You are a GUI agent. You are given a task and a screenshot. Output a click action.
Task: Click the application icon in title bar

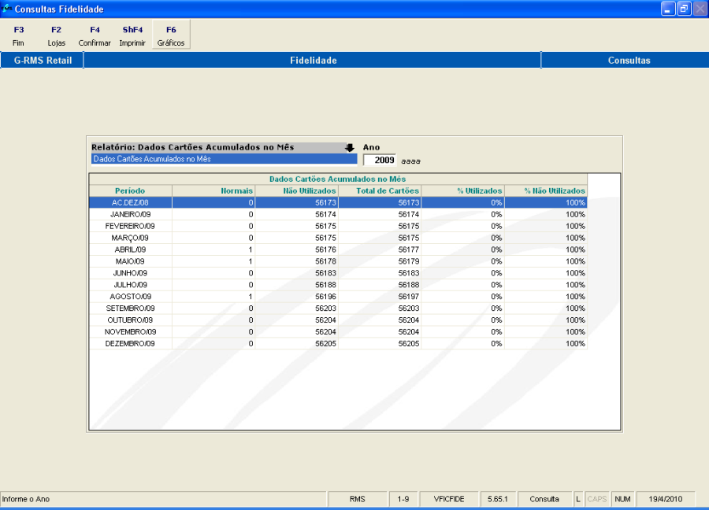coord(7,9)
